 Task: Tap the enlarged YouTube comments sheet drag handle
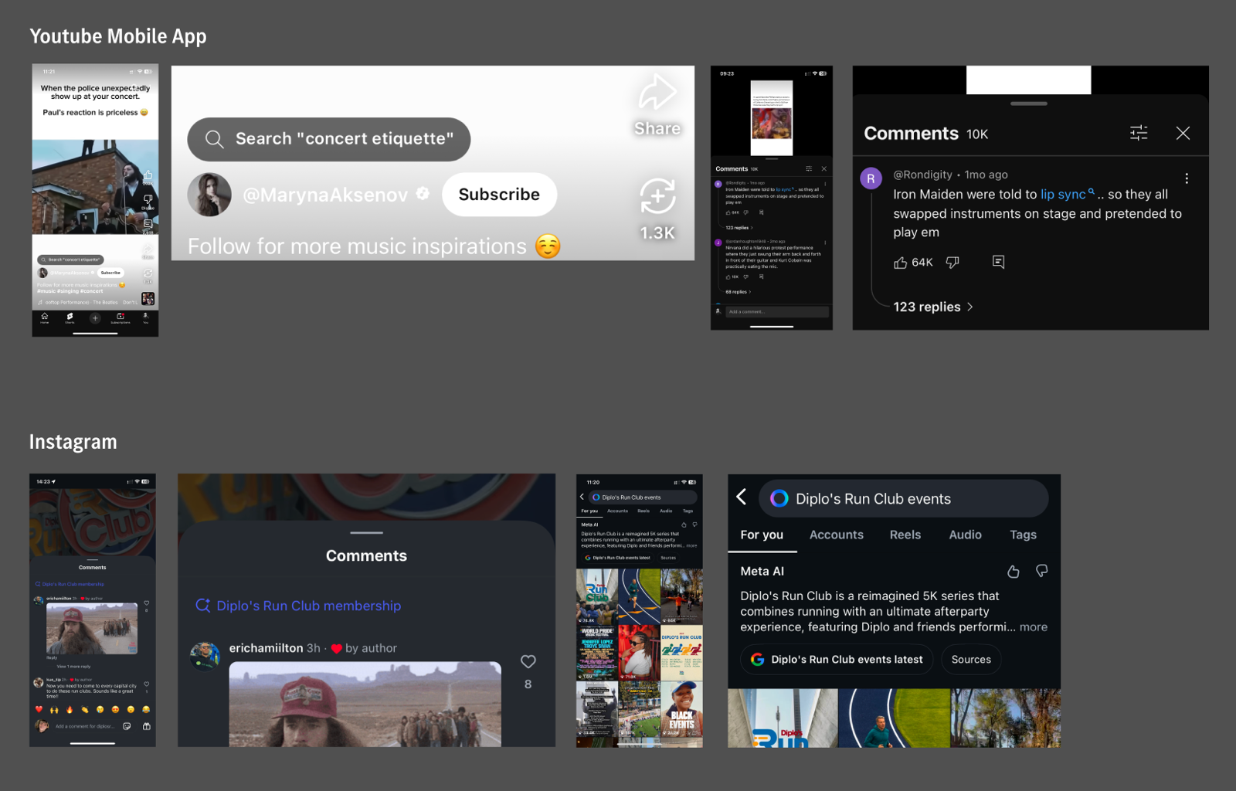coord(1029,104)
